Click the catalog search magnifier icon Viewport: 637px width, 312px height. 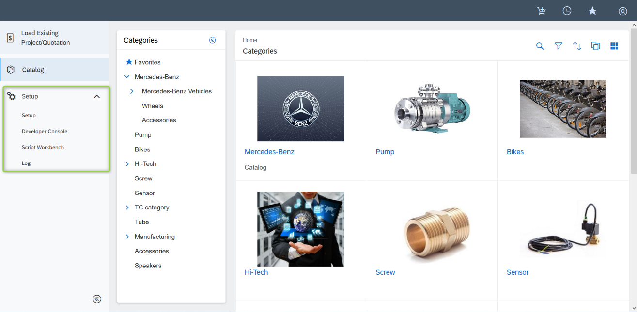pos(540,46)
